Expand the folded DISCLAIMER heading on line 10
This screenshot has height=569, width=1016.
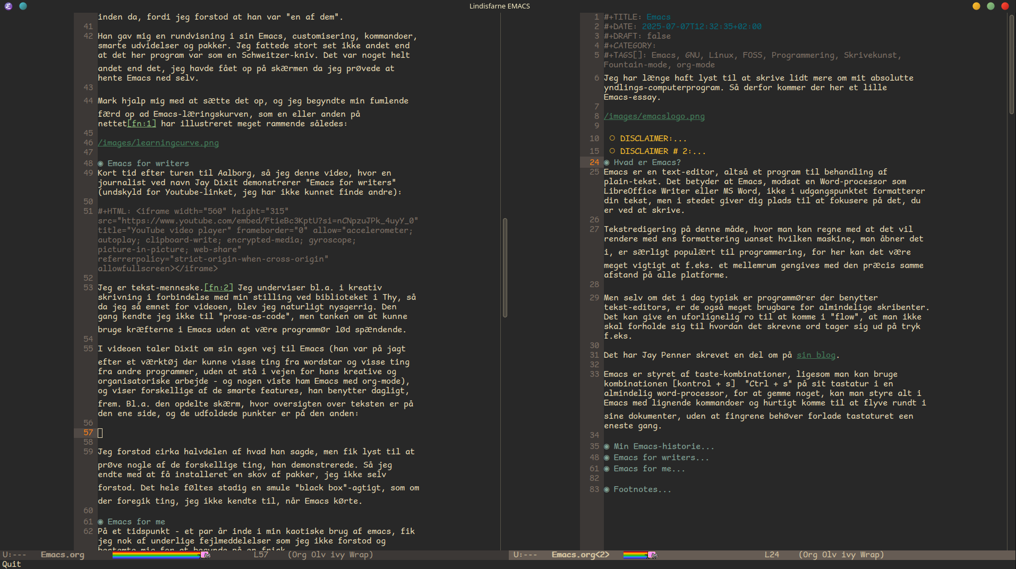(x=653, y=139)
